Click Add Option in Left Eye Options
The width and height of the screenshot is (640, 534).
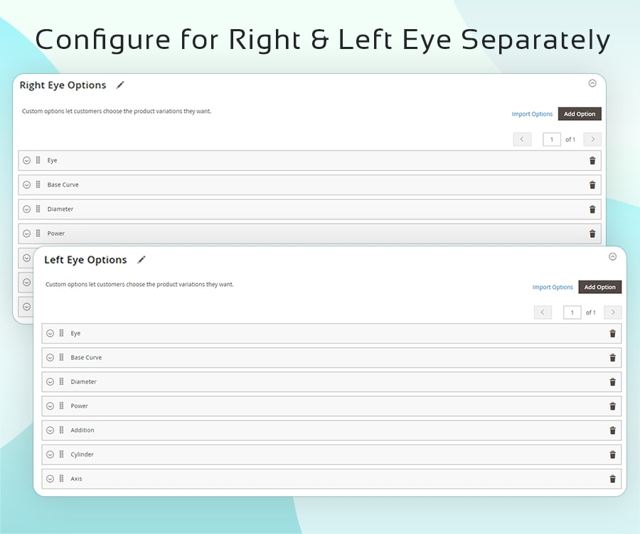tap(599, 287)
